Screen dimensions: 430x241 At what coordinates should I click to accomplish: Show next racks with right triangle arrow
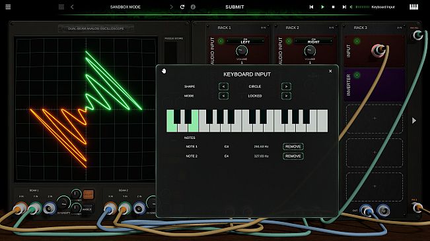(x=414, y=120)
